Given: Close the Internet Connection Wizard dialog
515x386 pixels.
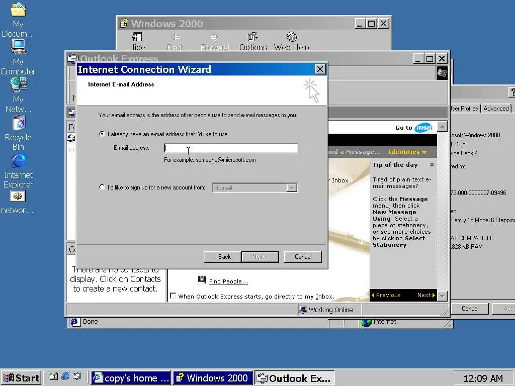Looking at the screenshot, I should (x=320, y=69).
